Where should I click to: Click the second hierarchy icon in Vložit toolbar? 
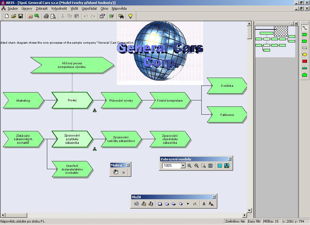(x=144, y=204)
